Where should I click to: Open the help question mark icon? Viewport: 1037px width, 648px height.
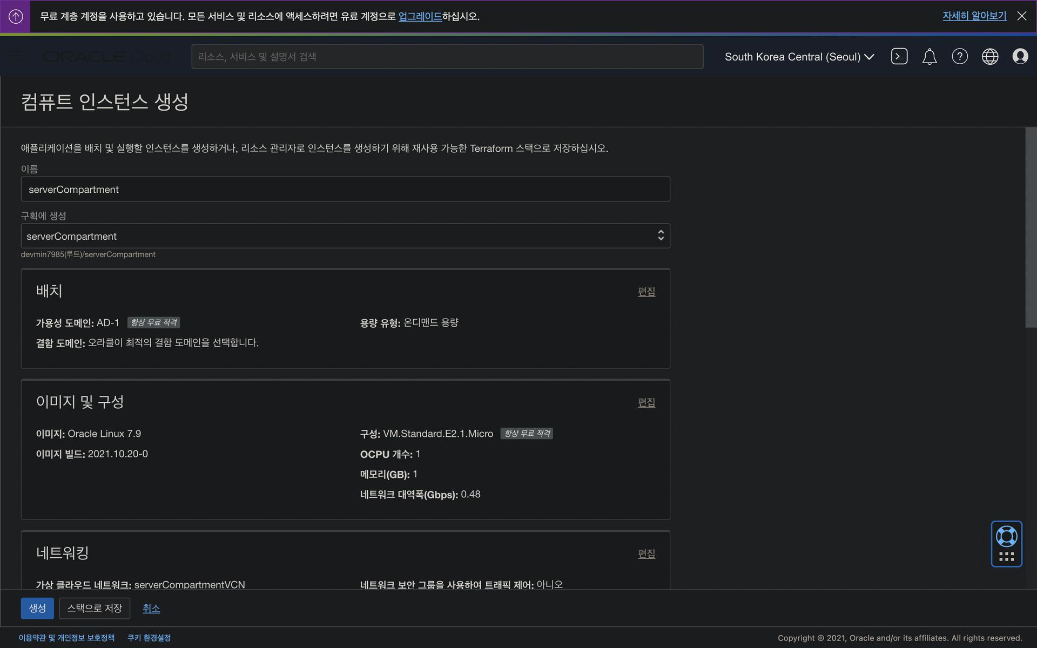[959, 56]
